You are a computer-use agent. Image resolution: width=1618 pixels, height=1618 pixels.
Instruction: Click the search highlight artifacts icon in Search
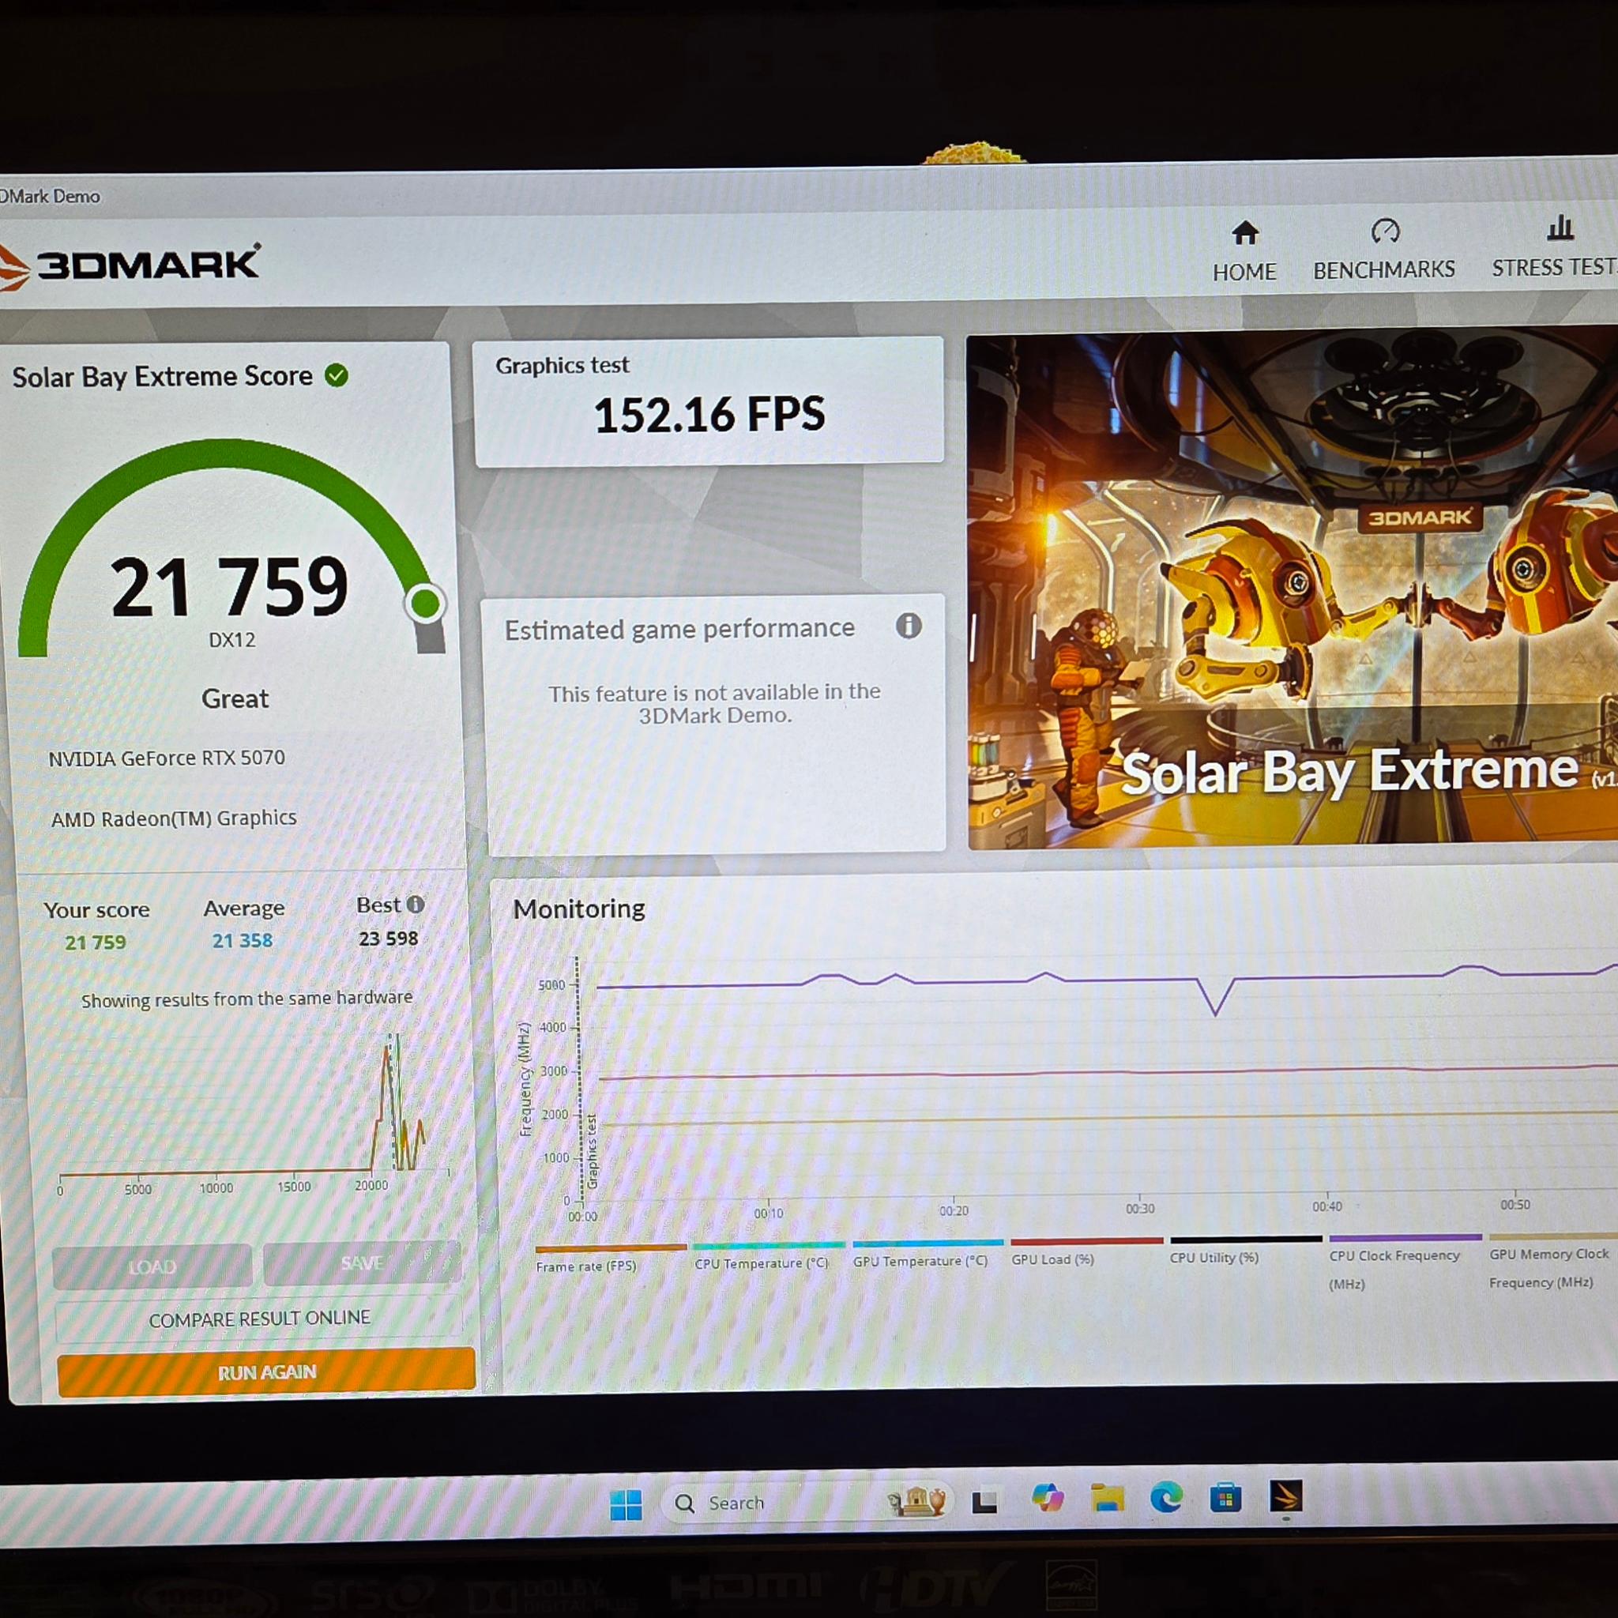point(918,1501)
